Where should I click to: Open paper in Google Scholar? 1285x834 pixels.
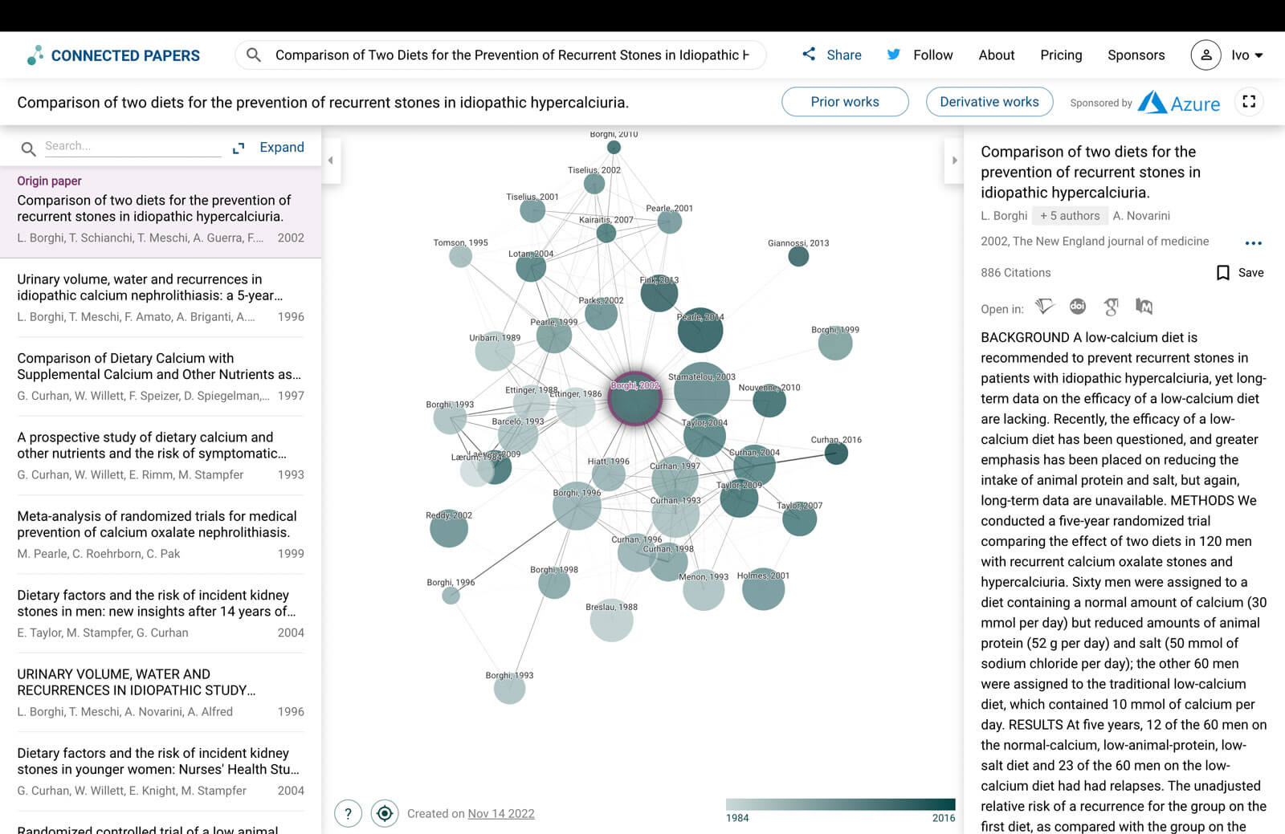(1112, 307)
